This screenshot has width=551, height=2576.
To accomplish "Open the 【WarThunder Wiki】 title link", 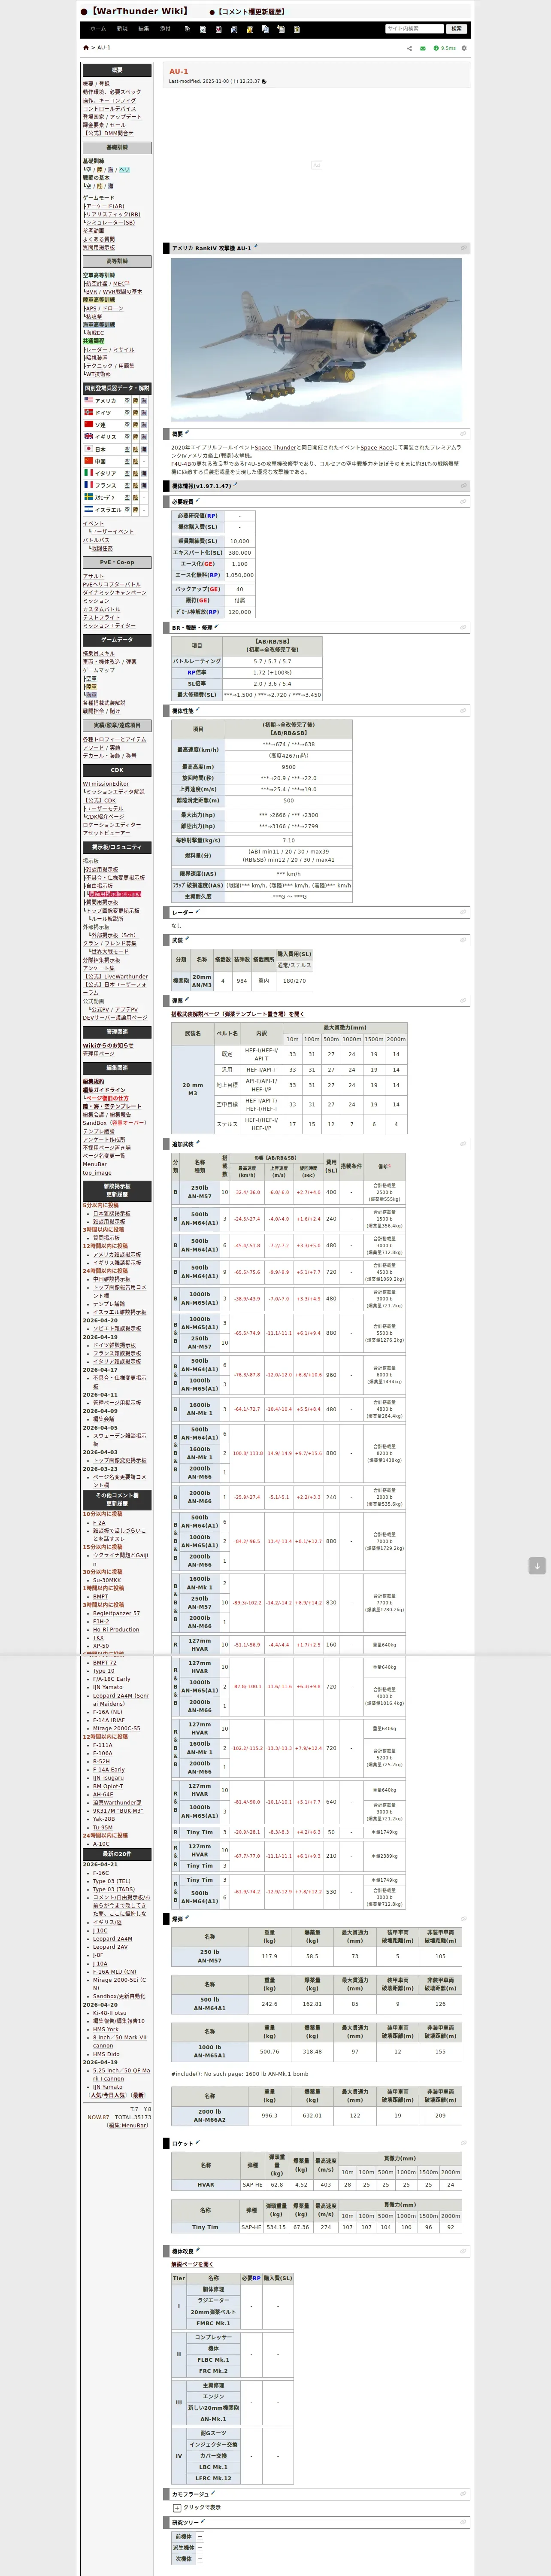I will coord(139,12).
